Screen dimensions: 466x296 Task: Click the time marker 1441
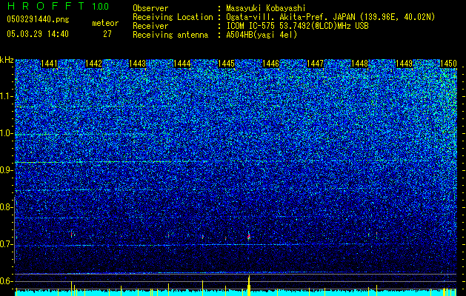pyautogui.click(x=49, y=64)
